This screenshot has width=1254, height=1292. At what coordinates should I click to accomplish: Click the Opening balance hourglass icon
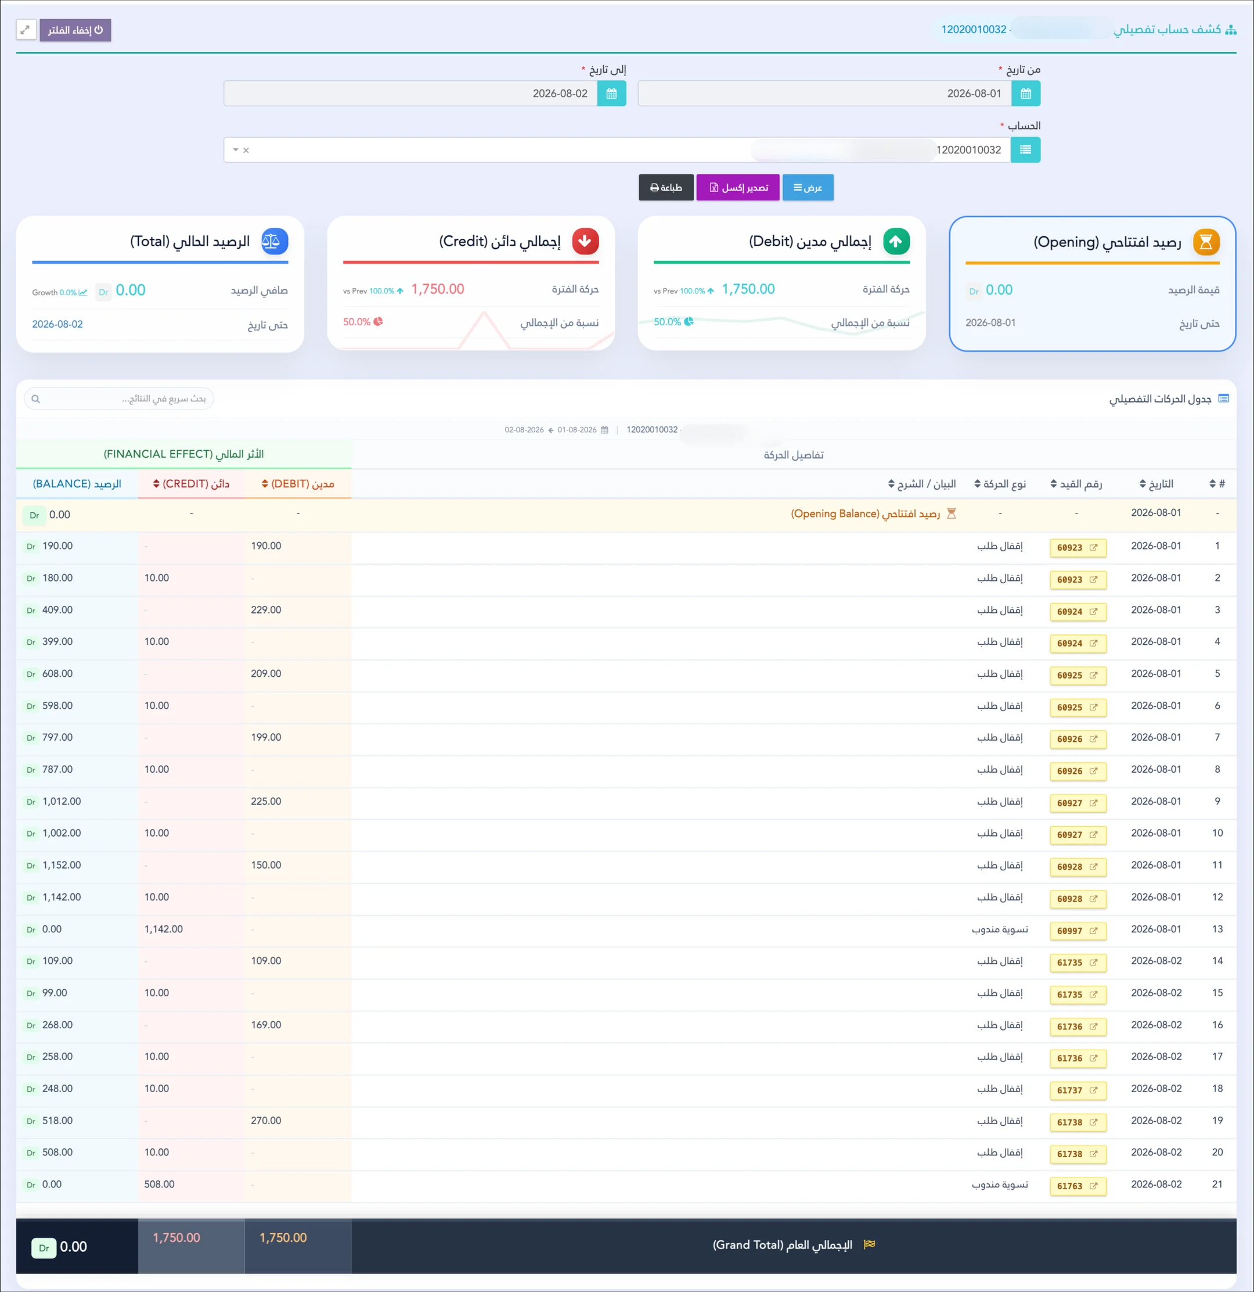click(x=1206, y=242)
